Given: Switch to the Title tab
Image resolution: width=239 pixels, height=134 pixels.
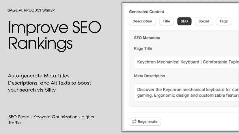Looking at the screenshot, I should pyautogui.click(x=166, y=21).
